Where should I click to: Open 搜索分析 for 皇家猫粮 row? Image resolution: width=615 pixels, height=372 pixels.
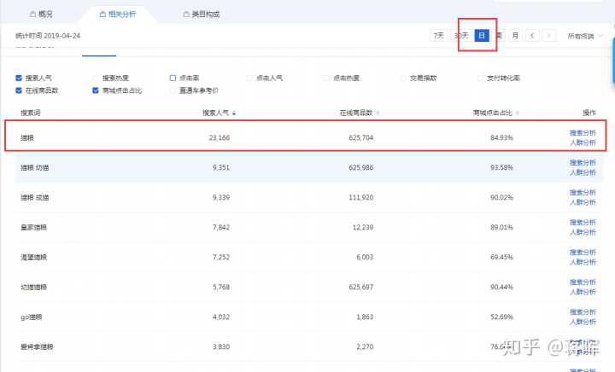click(583, 223)
